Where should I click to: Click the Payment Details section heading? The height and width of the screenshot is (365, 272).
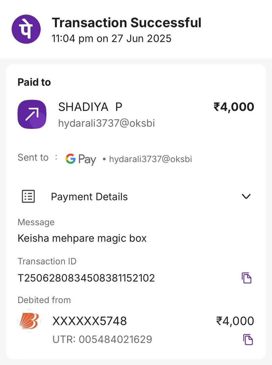click(89, 197)
